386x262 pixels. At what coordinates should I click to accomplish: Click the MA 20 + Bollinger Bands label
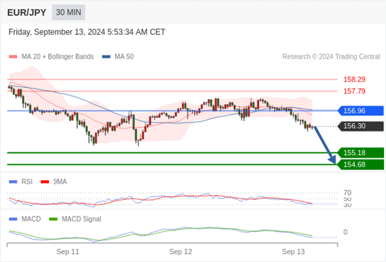[x=58, y=57]
